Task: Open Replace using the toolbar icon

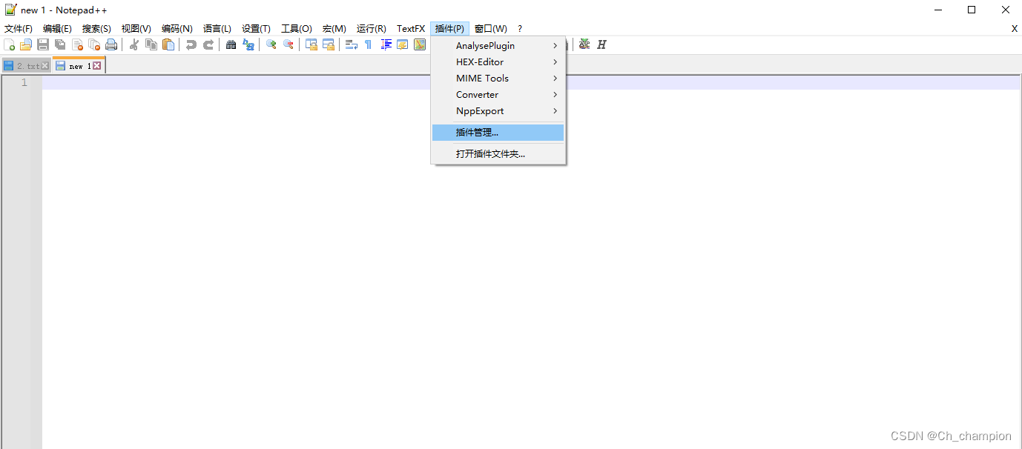Action: click(248, 44)
